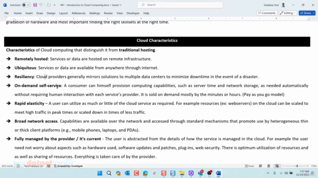Open Microsoft Teams from taskbar
This screenshot has height=178, width=318.
200,173
